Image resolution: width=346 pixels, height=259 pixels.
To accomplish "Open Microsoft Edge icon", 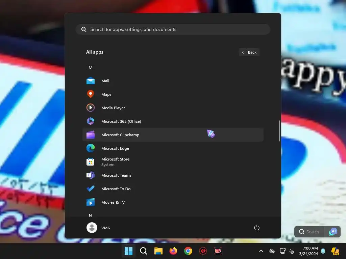I will [91, 148].
